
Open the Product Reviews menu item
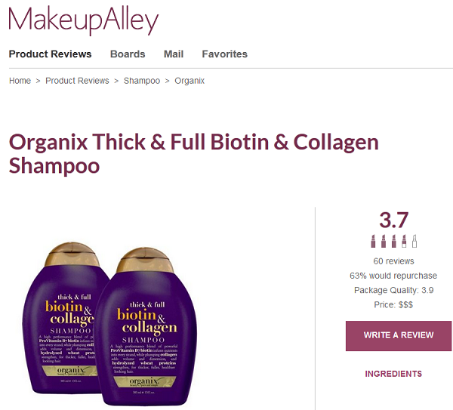click(50, 54)
